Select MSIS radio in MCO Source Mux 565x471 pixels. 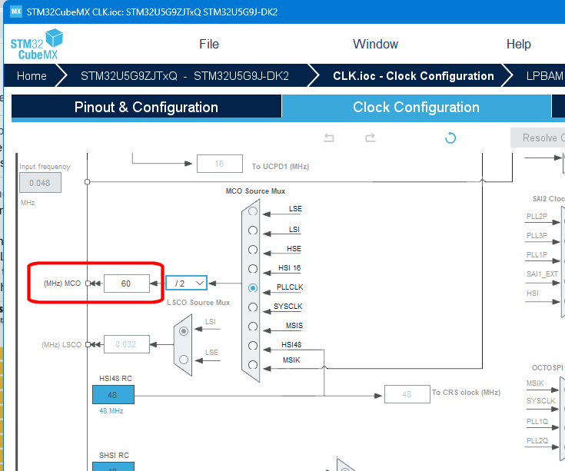[x=253, y=327]
